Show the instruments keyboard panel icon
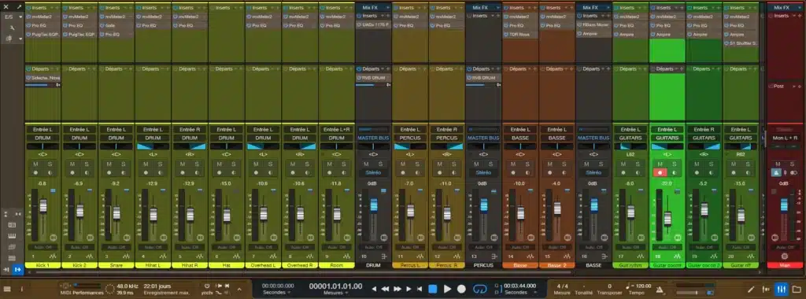 (x=13, y=236)
